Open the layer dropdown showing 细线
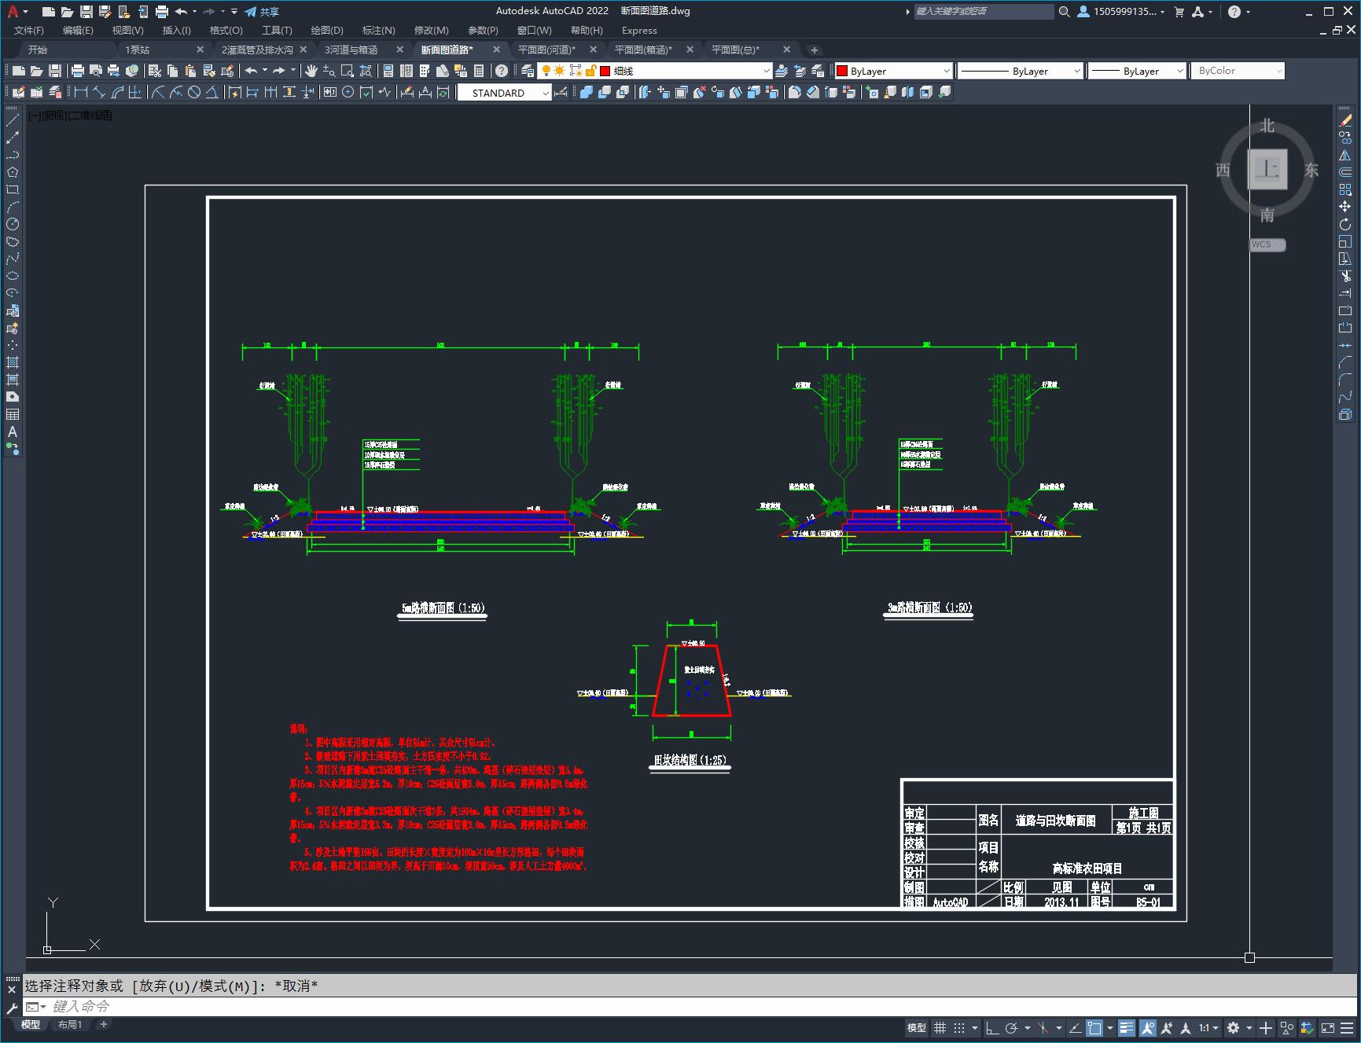 655,71
